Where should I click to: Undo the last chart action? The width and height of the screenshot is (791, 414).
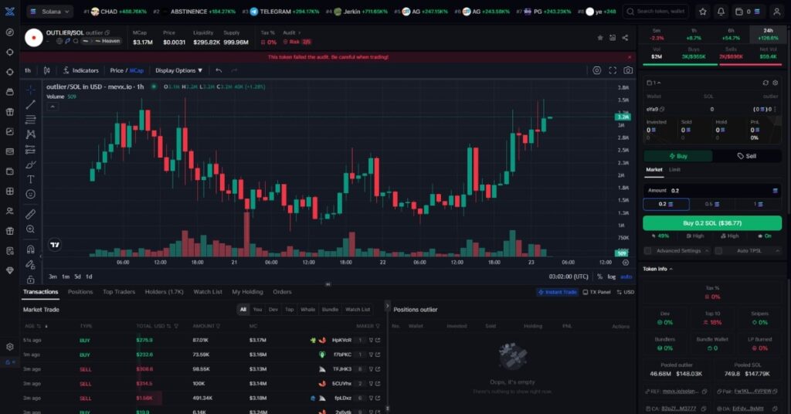(219, 70)
